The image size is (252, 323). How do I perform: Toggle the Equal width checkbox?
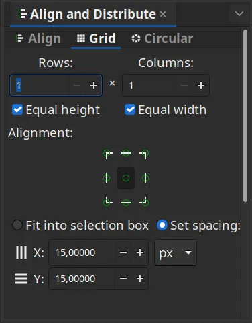point(130,109)
